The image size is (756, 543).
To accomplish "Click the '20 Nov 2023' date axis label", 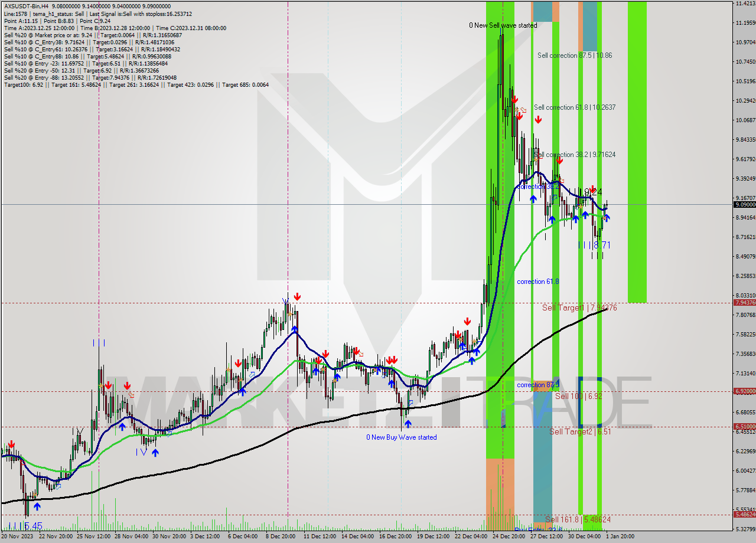I will pos(17,537).
